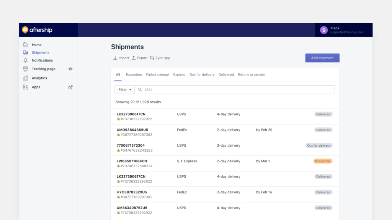Select the Out for delivery tab
The height and width of the screenshot is (220, 392).
[202, 75]
